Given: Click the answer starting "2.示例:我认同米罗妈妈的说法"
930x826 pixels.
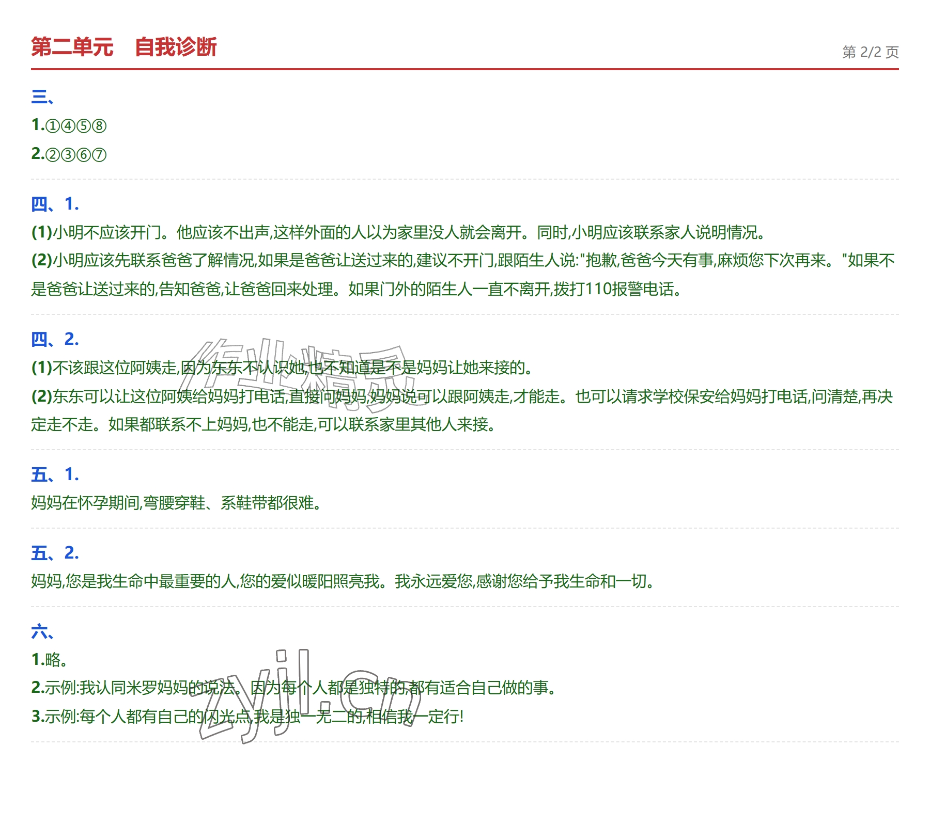Looking at the screenshot, I should [x=293, y=688].
